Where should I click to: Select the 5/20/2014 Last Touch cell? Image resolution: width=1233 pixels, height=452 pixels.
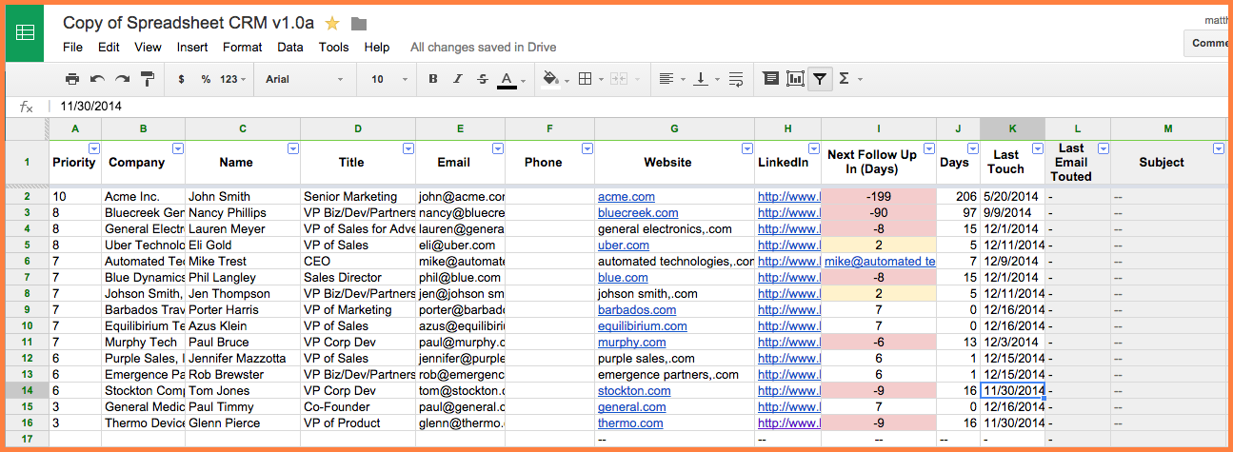(1013, 196)
